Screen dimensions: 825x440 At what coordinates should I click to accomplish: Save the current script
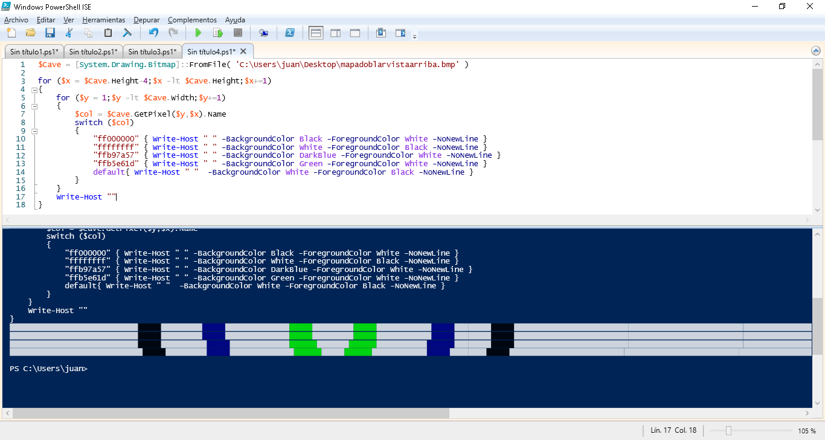point(50,33)
